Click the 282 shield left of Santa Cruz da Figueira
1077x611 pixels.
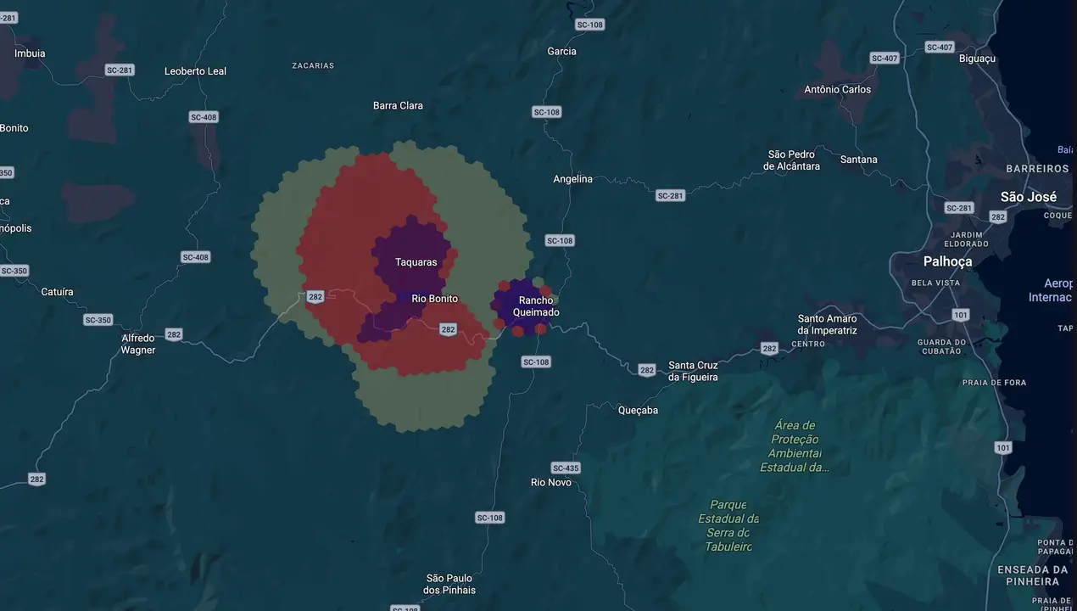647,370
